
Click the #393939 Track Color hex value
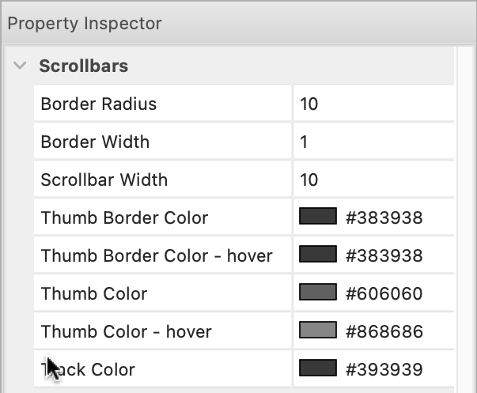click(x=384, y=369)
